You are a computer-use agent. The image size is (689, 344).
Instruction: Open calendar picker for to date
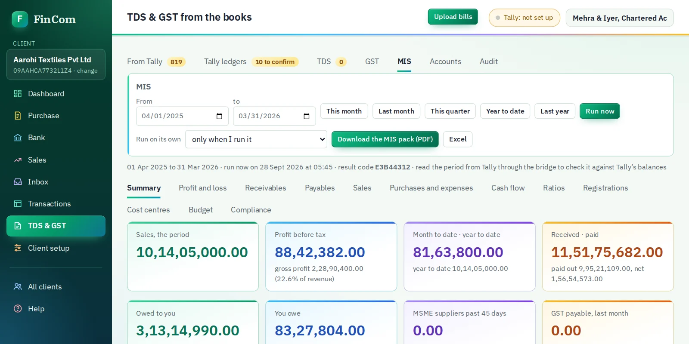(307, 116)
